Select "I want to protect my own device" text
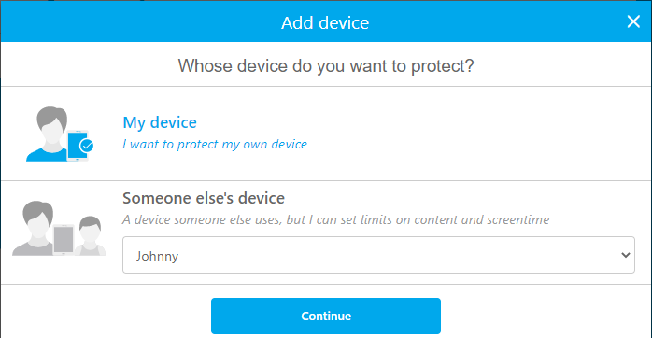 tap(215, 145)
